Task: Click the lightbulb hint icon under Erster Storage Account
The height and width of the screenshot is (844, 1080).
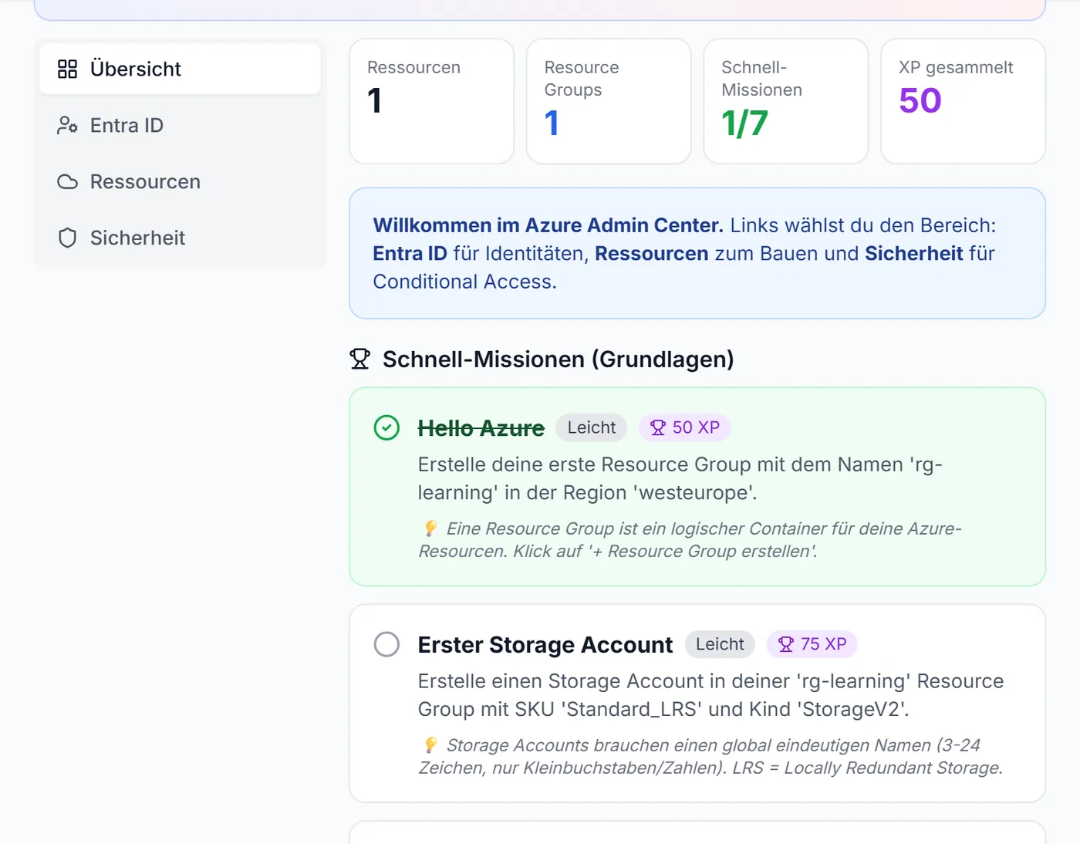Action: point(431,745)
